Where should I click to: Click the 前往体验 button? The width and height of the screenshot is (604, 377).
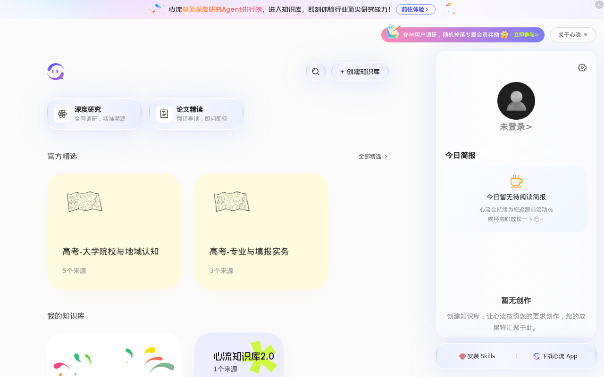416,9
